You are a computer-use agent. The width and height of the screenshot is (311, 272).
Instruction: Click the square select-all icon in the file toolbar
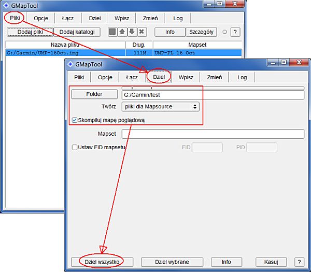pos(112,32)
